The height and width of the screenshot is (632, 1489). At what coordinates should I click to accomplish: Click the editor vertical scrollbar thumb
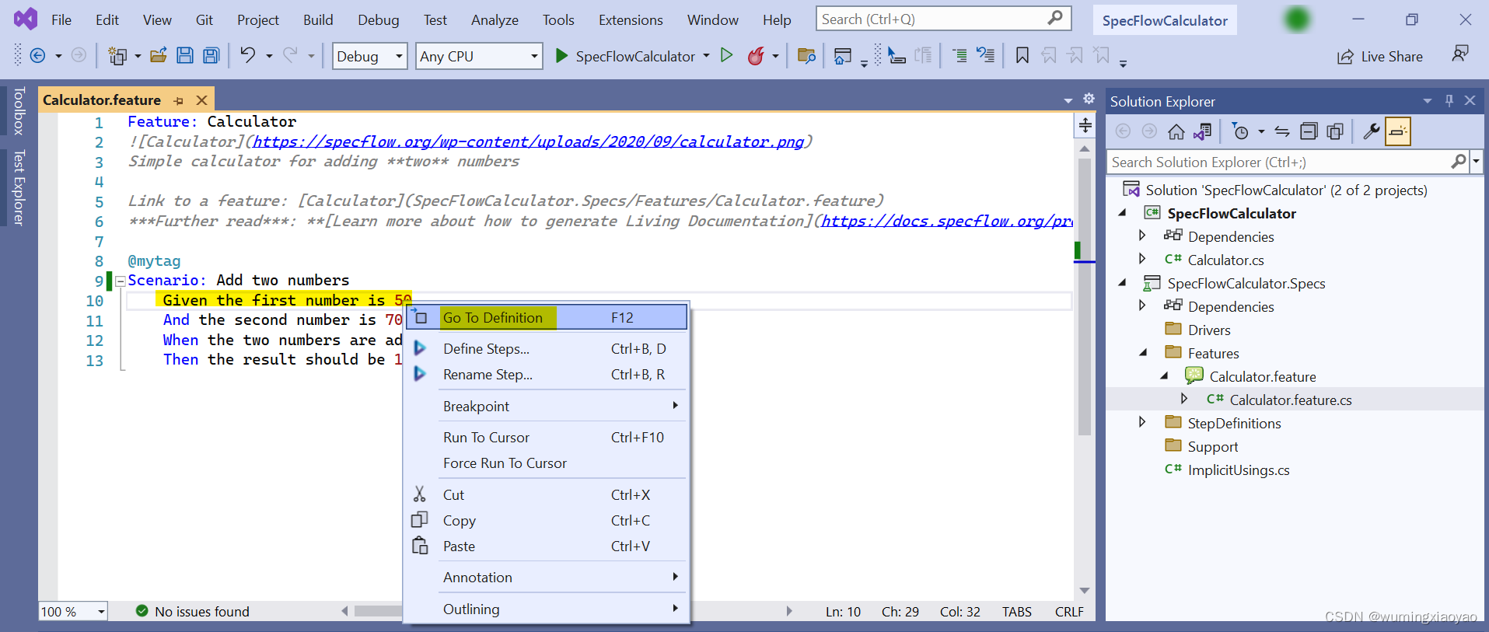1085,297
